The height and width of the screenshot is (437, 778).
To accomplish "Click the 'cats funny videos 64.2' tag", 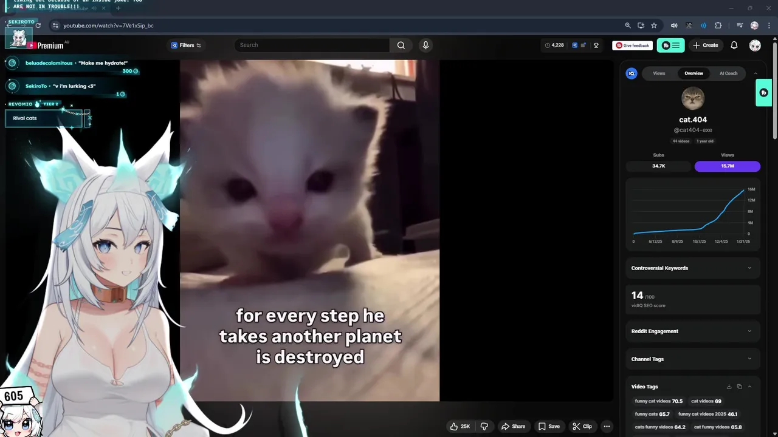I will (x=660, y=427).
